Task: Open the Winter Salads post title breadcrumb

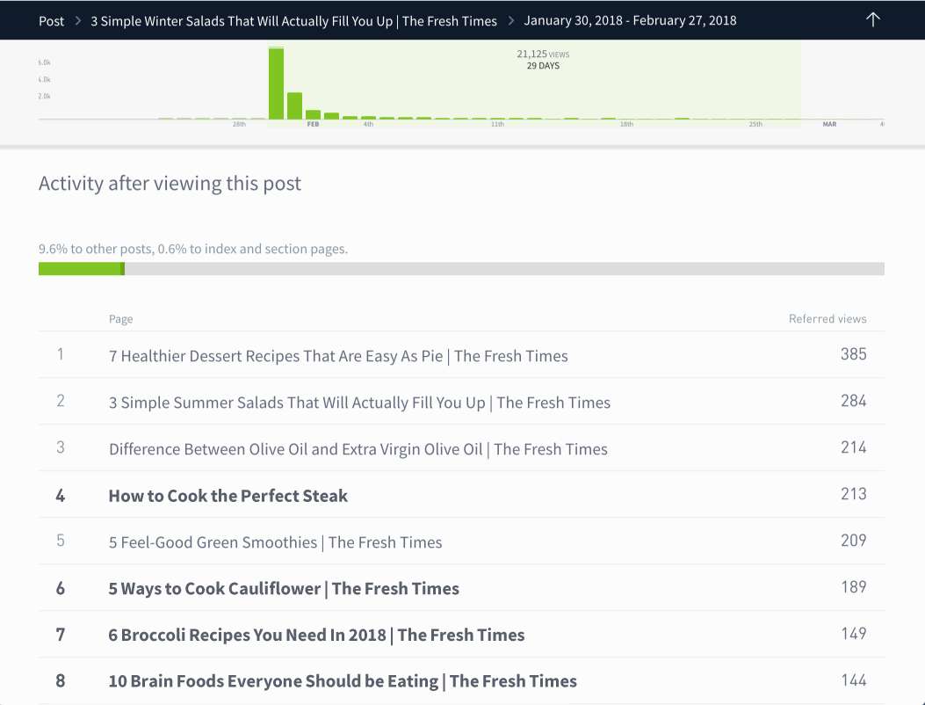Action: click(293, 20)
